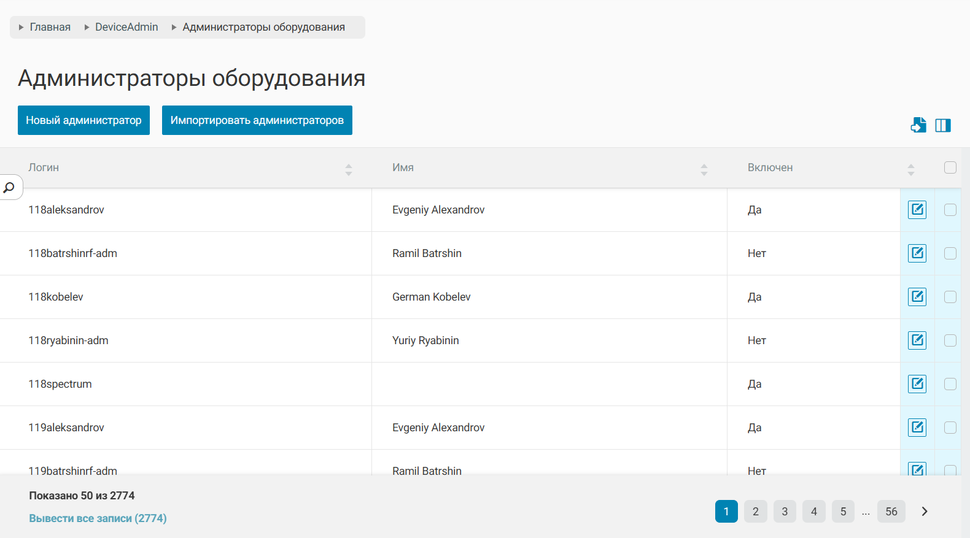Select the checkbox for the 118kobelev row
Screen dimensions: 970x538
click(x=950, y=297)
